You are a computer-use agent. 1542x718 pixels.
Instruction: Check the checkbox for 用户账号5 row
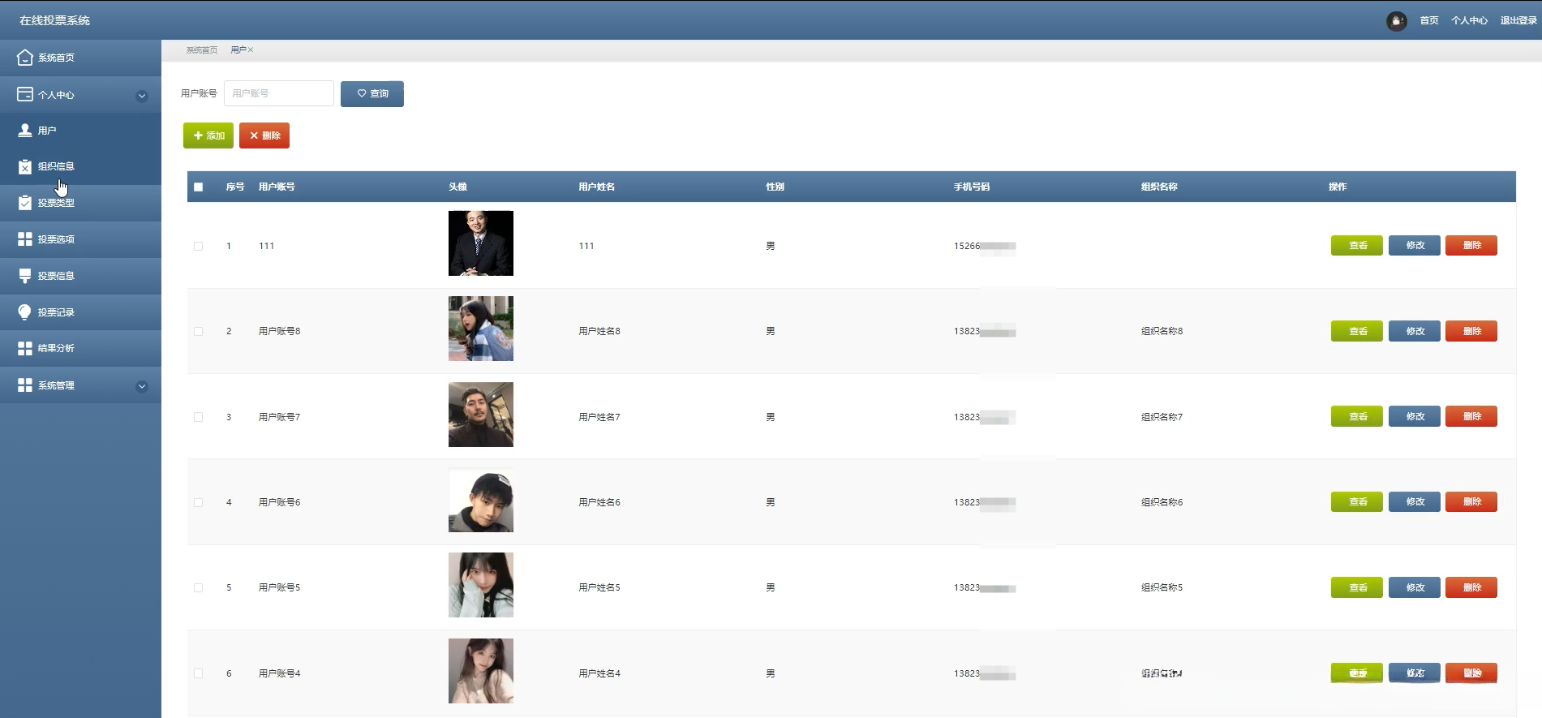[x=199, y=587]
